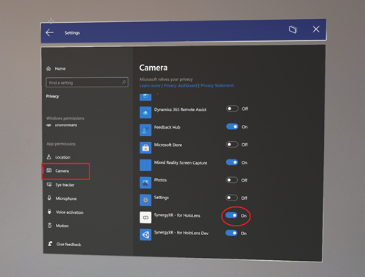Click the Voice activation icon in sidebar

point(49,212)
